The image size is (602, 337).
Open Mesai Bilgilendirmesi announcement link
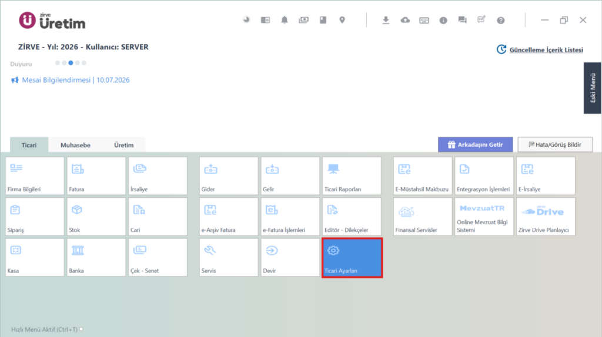coord(76,80)
